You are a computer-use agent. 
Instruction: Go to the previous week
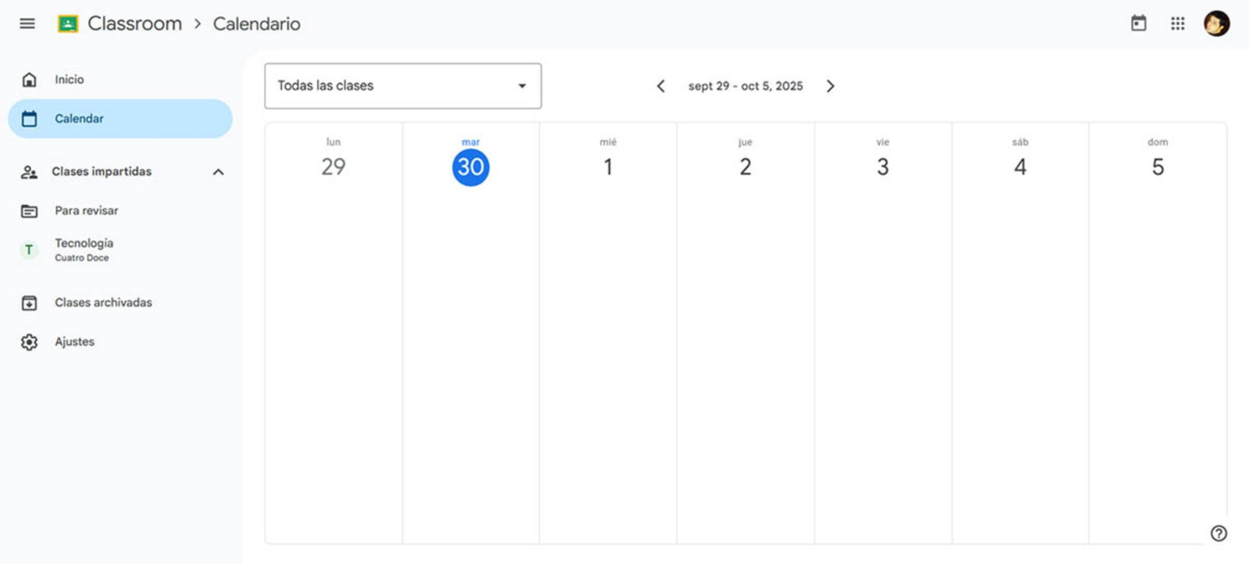660,86
